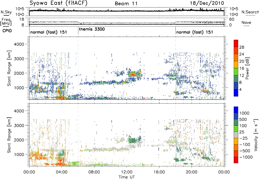Select the "Beam 11" heading text
The height and width of the screenshot is (179, 259).
click(126, 4)
